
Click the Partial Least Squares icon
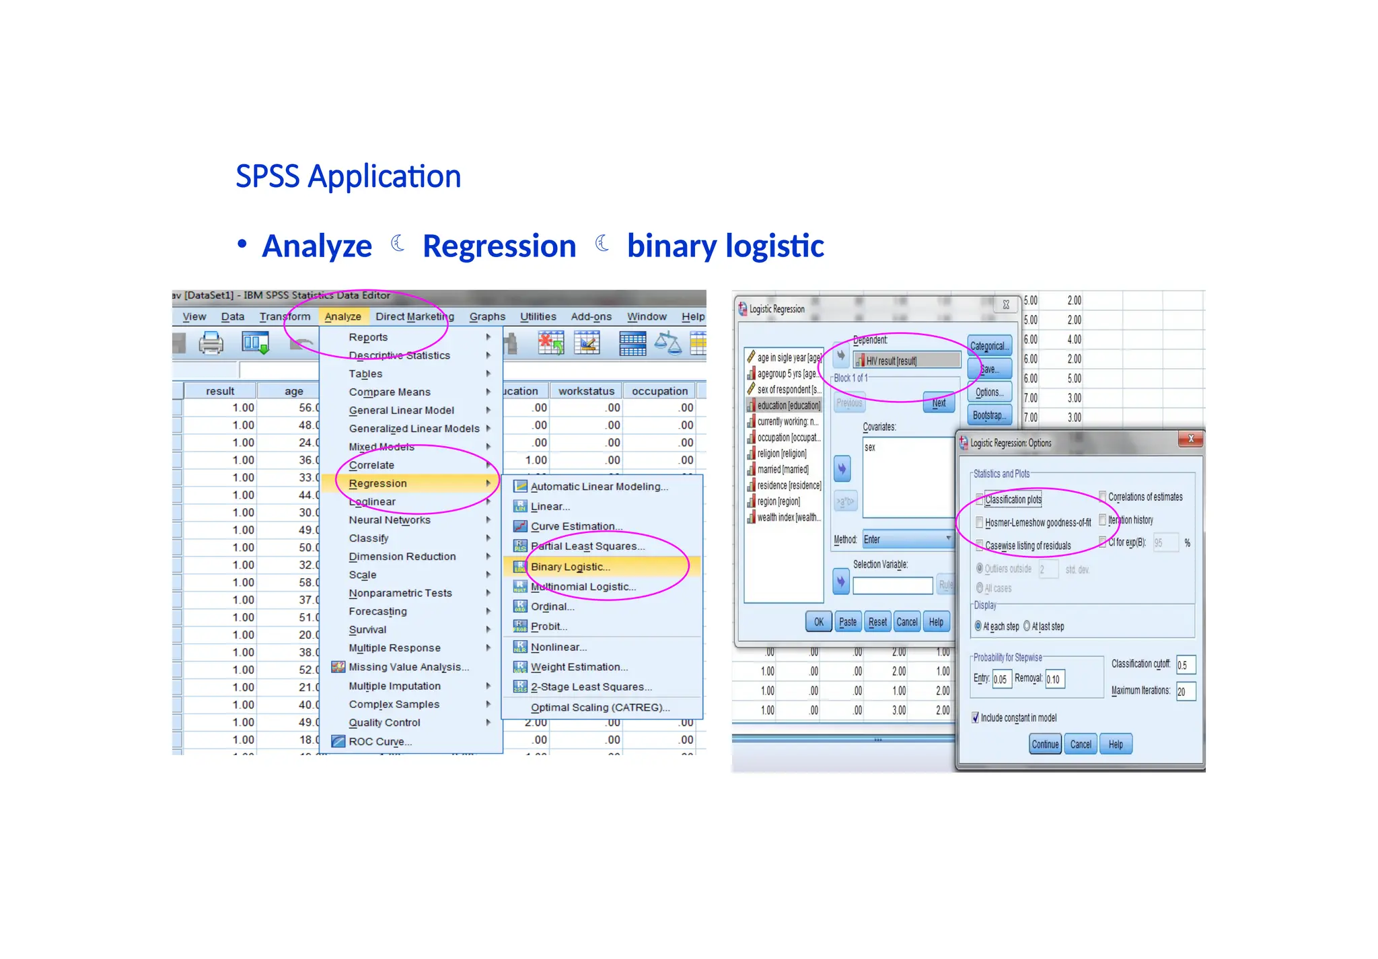[520, 546]
